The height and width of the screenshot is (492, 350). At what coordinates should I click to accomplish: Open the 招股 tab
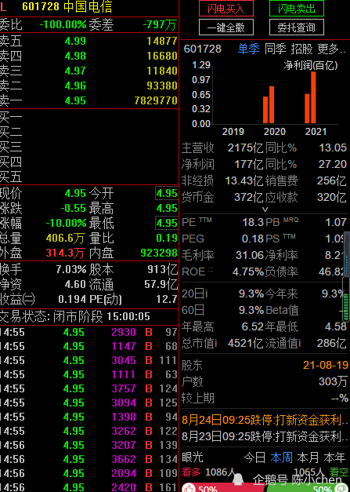(301, 49)
